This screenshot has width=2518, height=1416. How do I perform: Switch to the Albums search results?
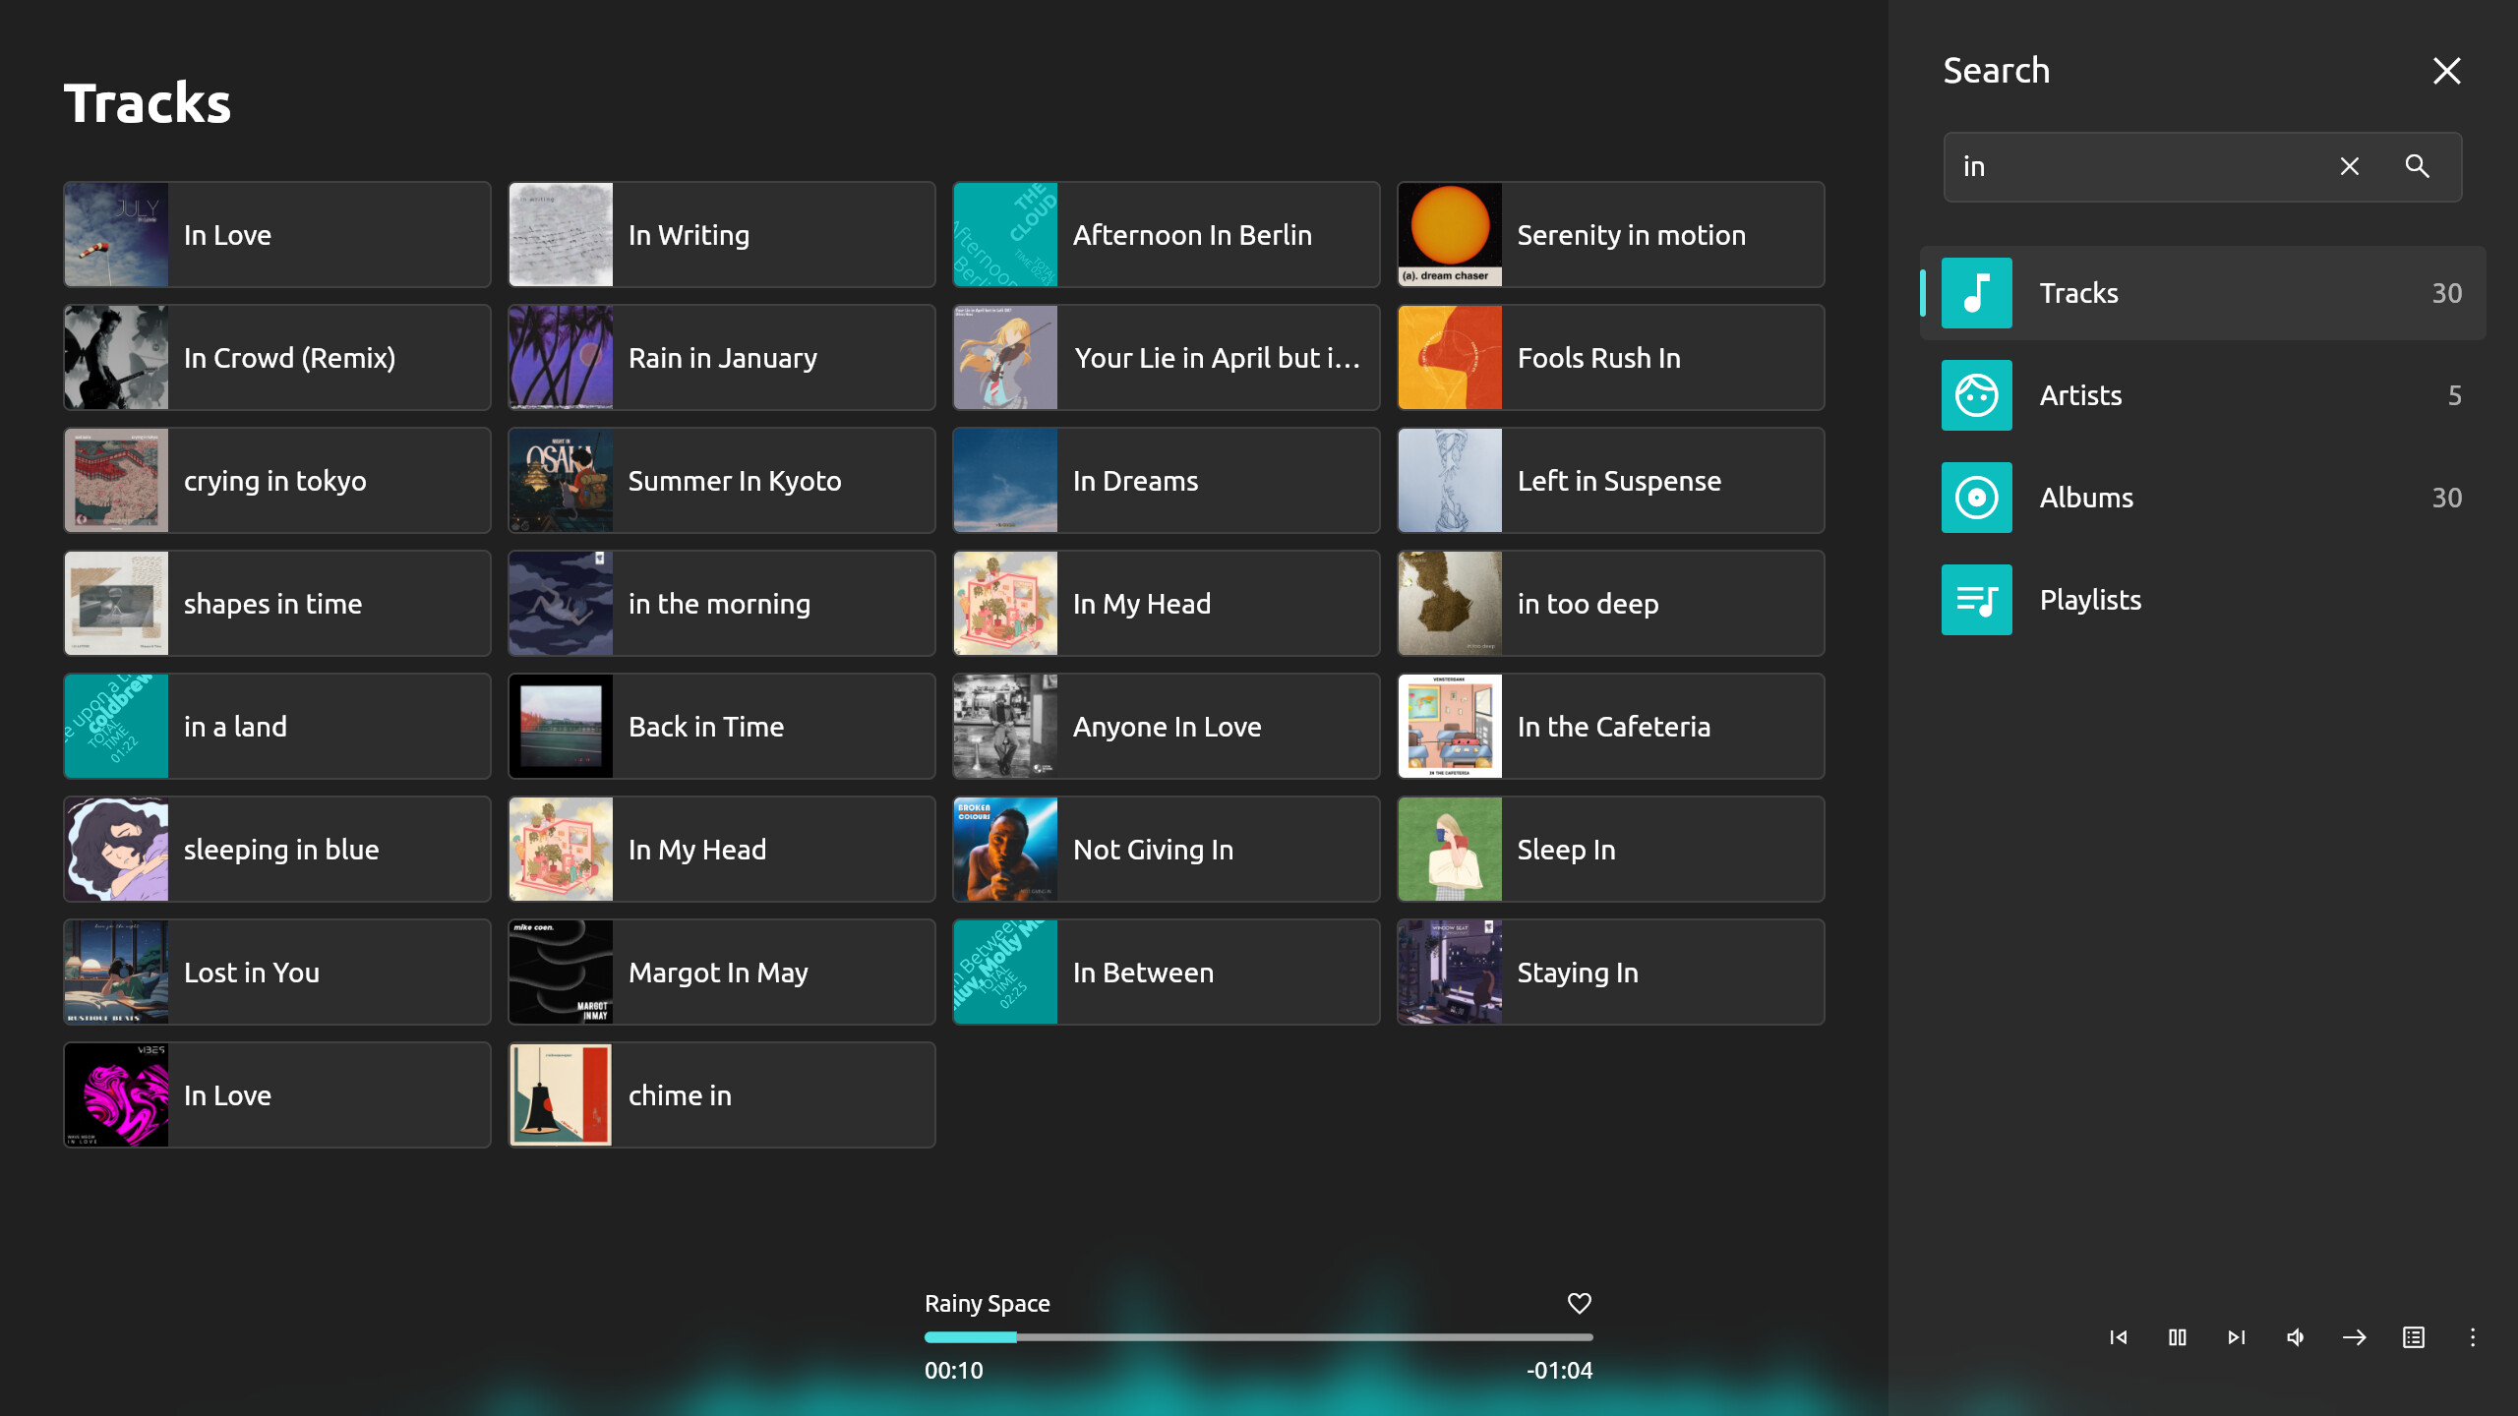(2202, 497)
